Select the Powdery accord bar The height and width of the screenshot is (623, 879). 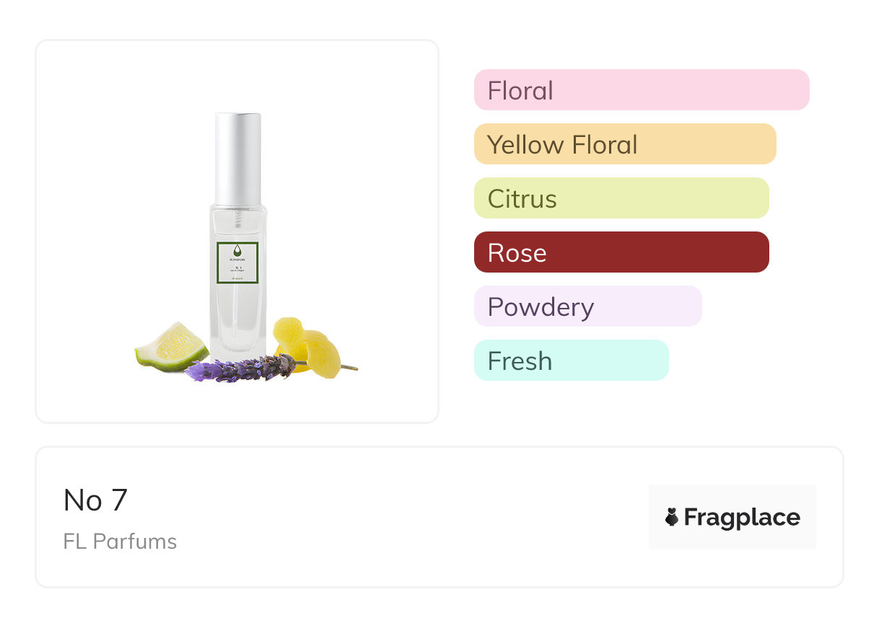pos(587,306)
